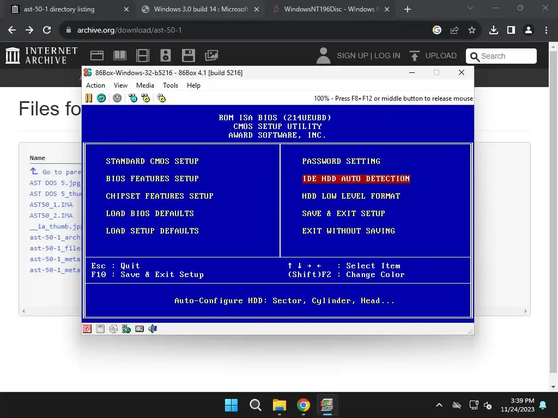
Task: Reload the archive.org page
Action: point(47,30)
